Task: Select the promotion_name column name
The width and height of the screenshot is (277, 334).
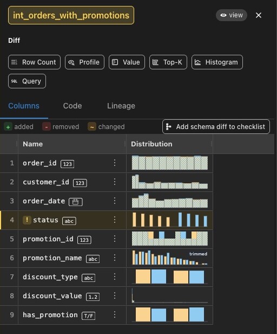Action: (52, 258)
